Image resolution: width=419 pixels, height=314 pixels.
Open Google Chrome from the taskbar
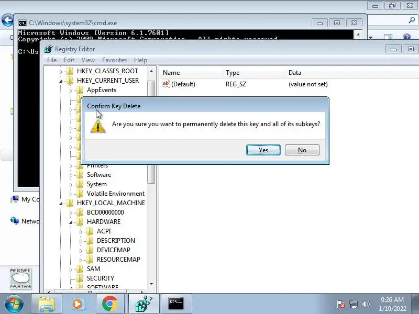point(110,304)
